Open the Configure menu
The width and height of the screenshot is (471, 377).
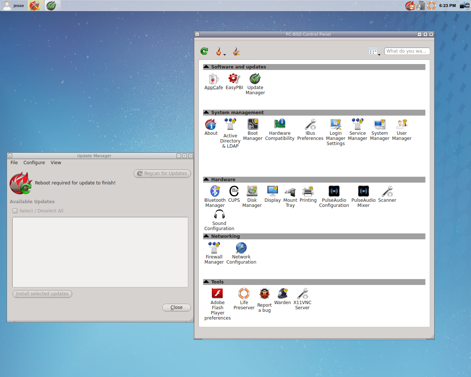[34, 163]
